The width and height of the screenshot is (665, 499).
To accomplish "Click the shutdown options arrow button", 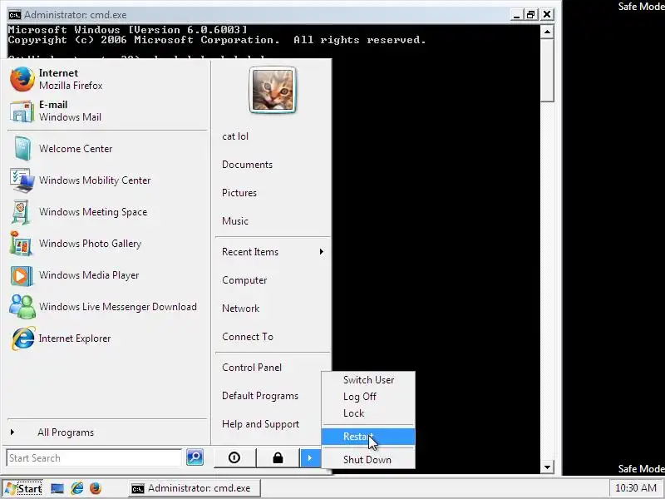I will point(310,457).
